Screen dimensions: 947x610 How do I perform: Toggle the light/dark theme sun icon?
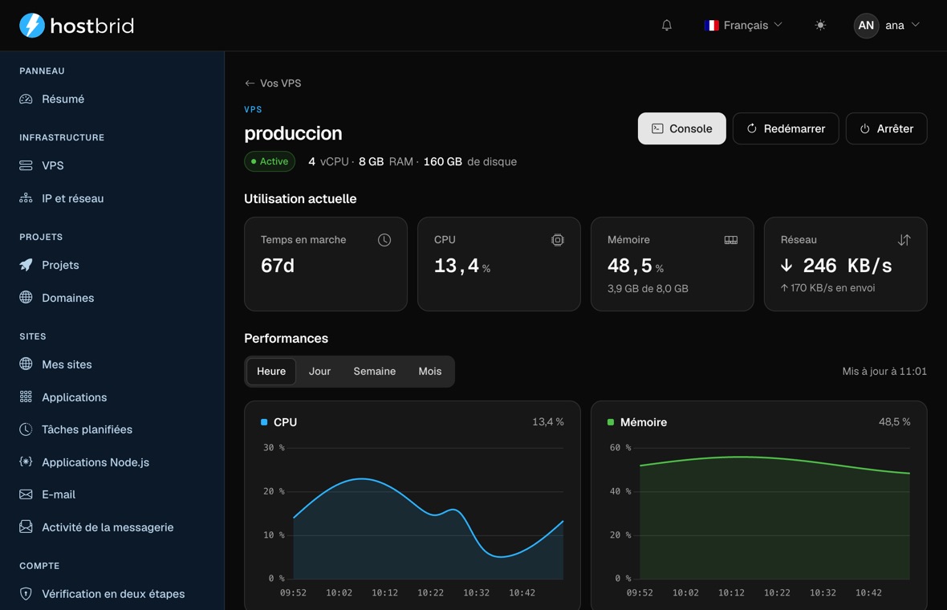click(820, 26)
